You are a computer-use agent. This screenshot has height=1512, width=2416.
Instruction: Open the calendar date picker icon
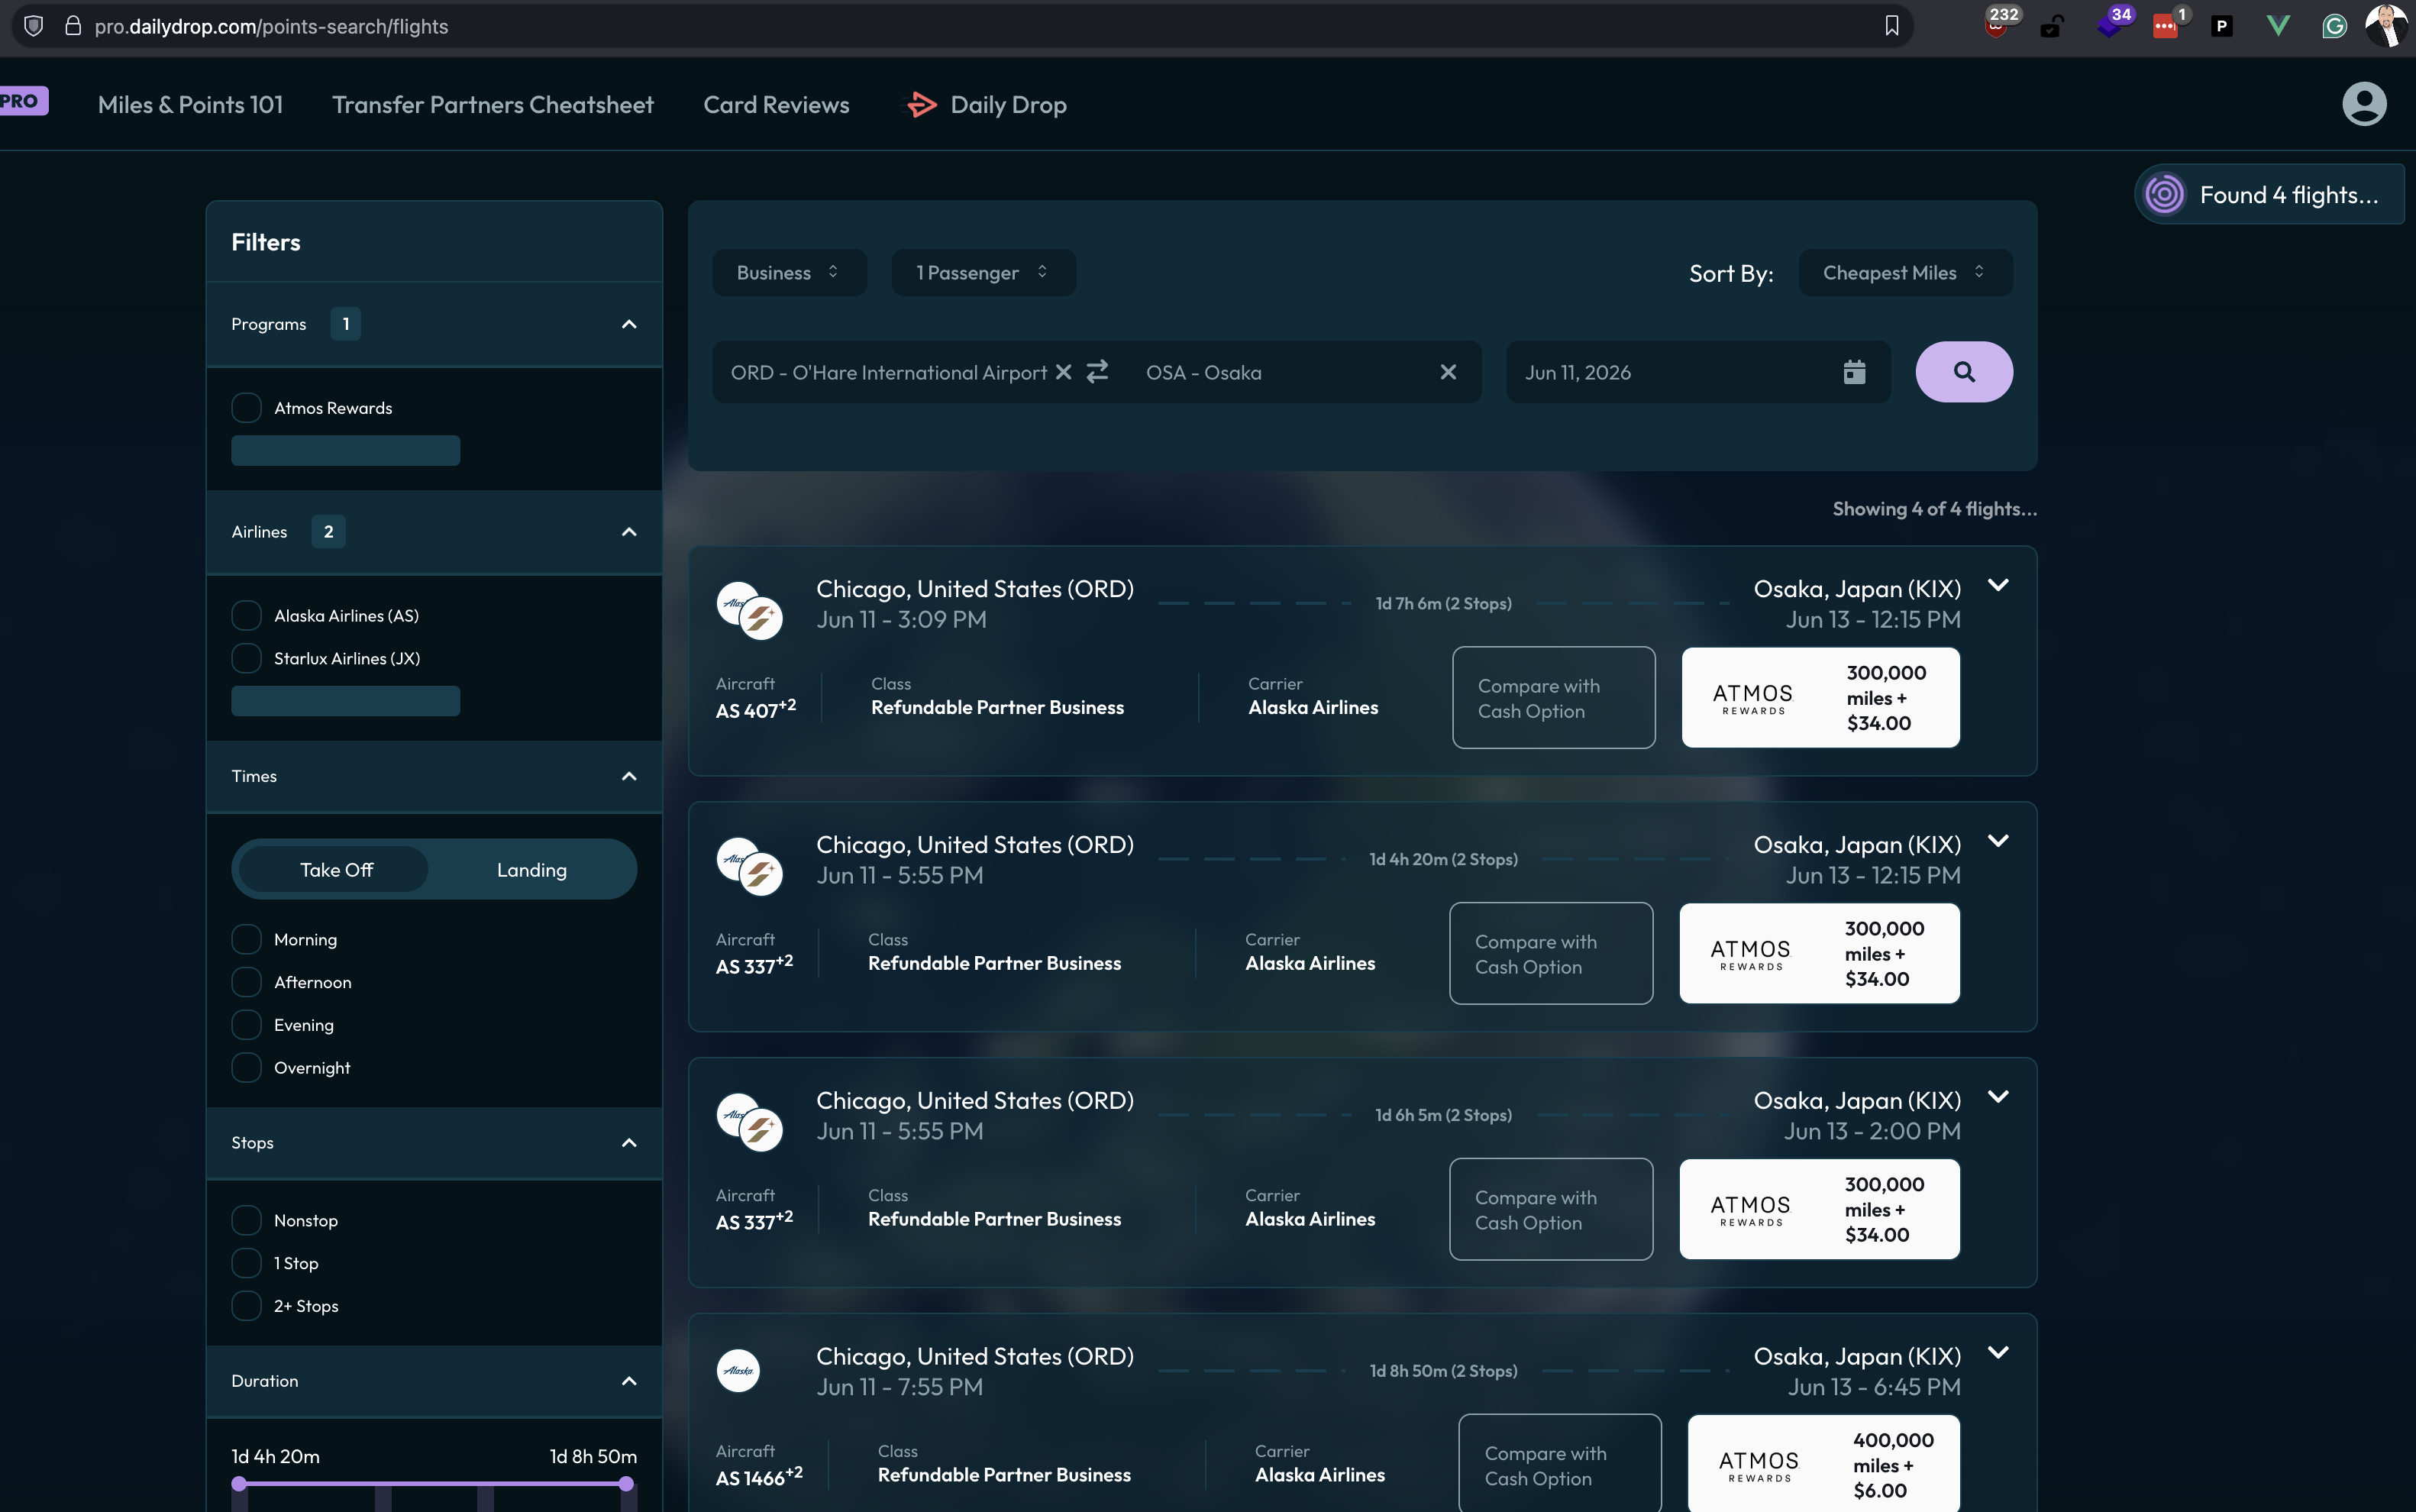pos(1854,372)
